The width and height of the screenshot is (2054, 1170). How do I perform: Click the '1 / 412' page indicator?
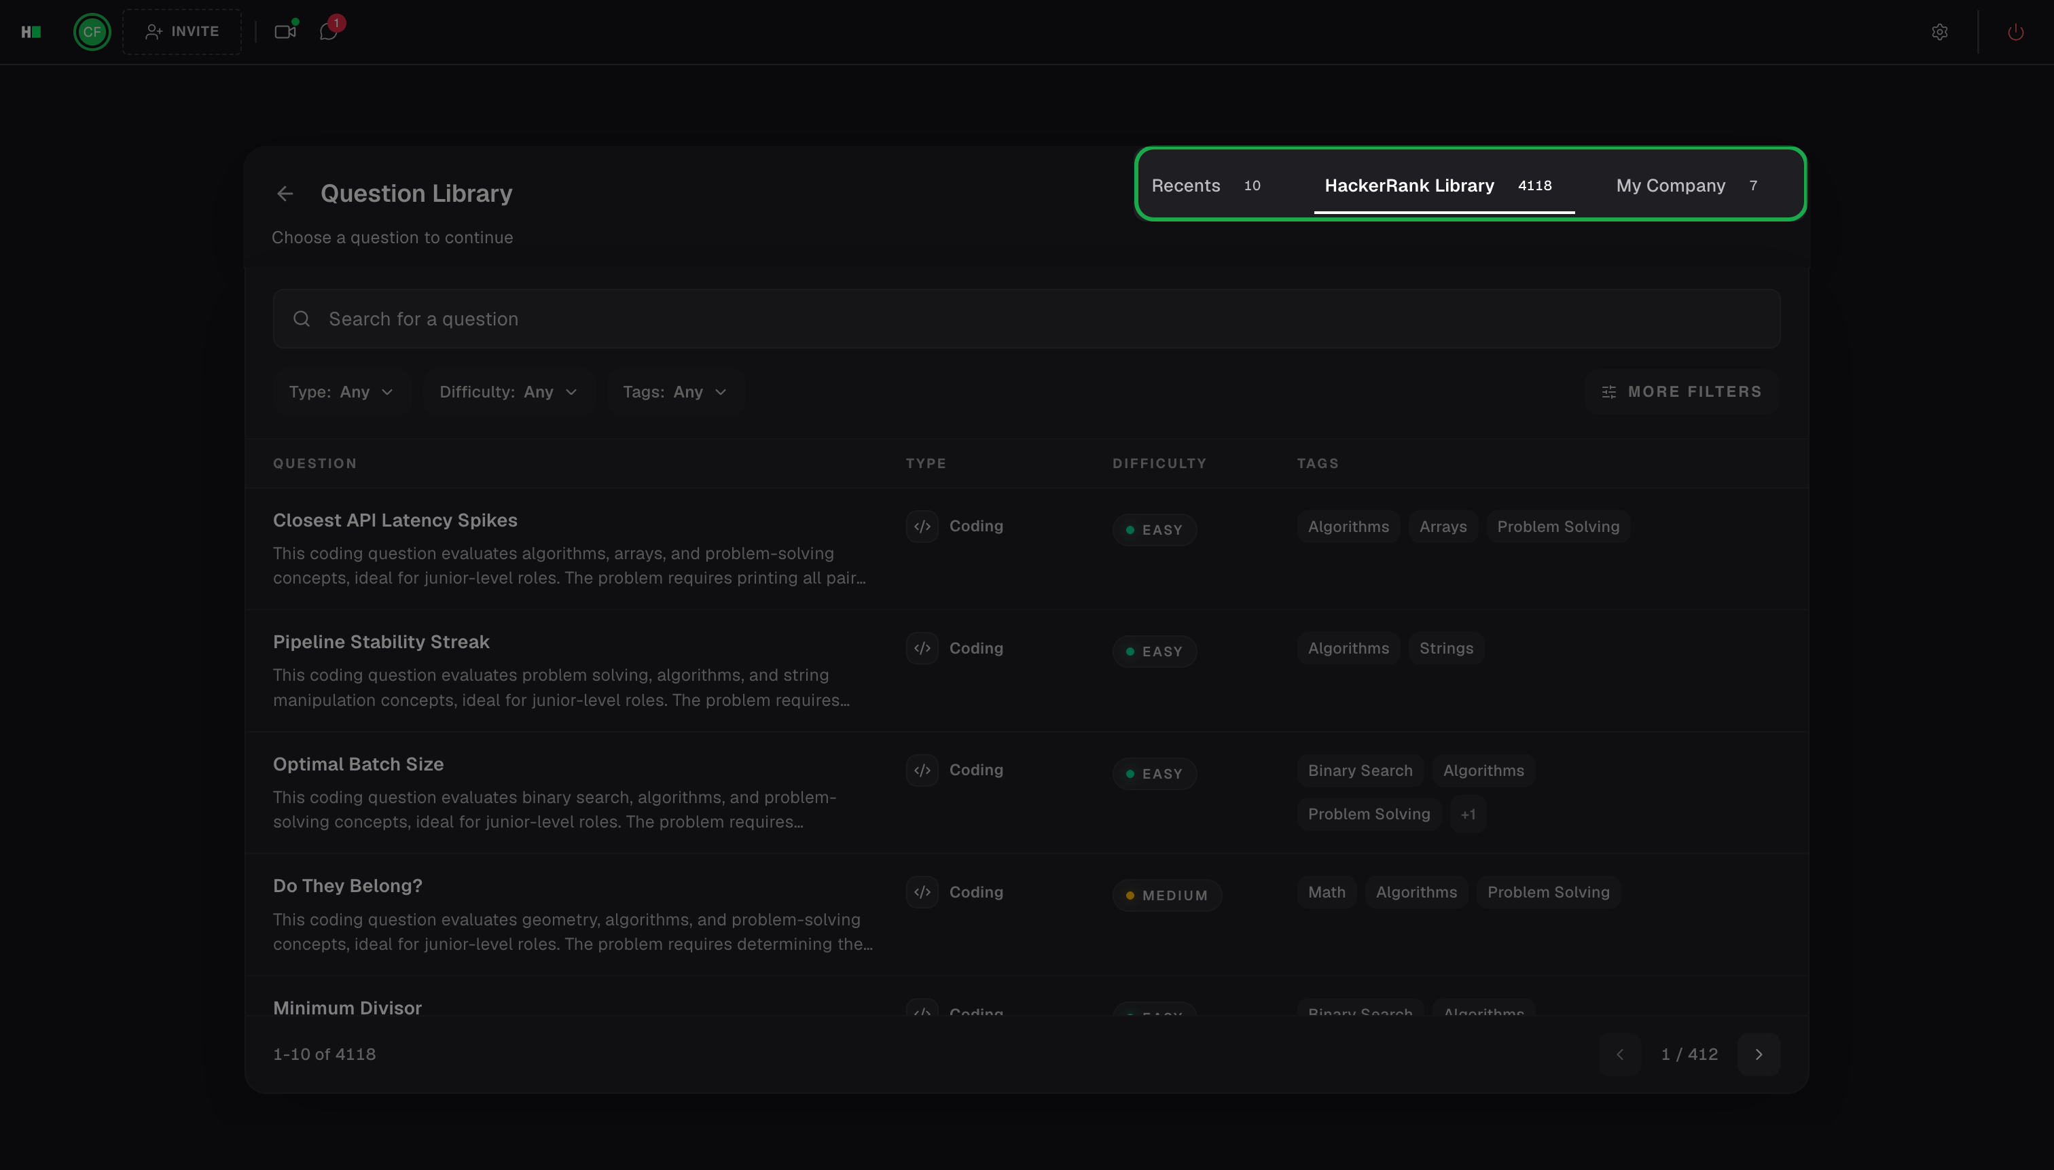pyautogui.click(x=1689, y=1054)
